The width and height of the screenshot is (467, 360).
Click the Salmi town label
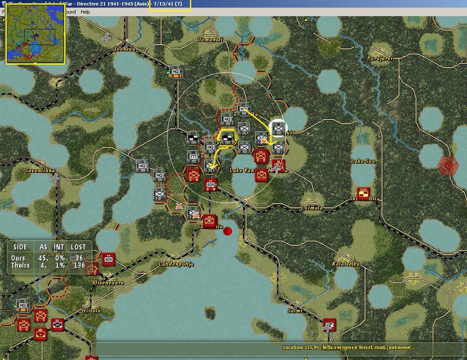[295, 311]
